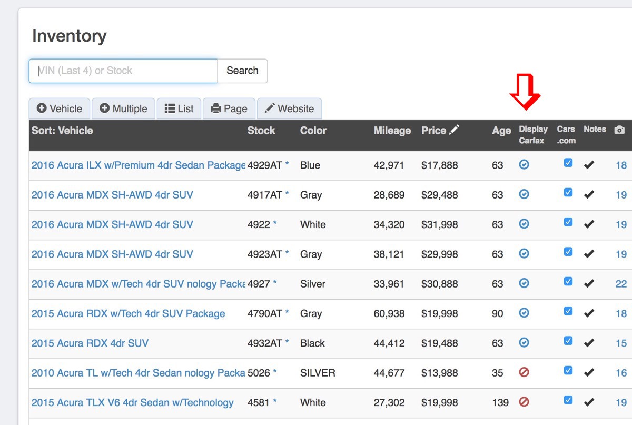Open photo count 22 for Acura MDX w/Tech
This screenshot has height=425, width=632.
pyautogui.click(x=621, y=284)
